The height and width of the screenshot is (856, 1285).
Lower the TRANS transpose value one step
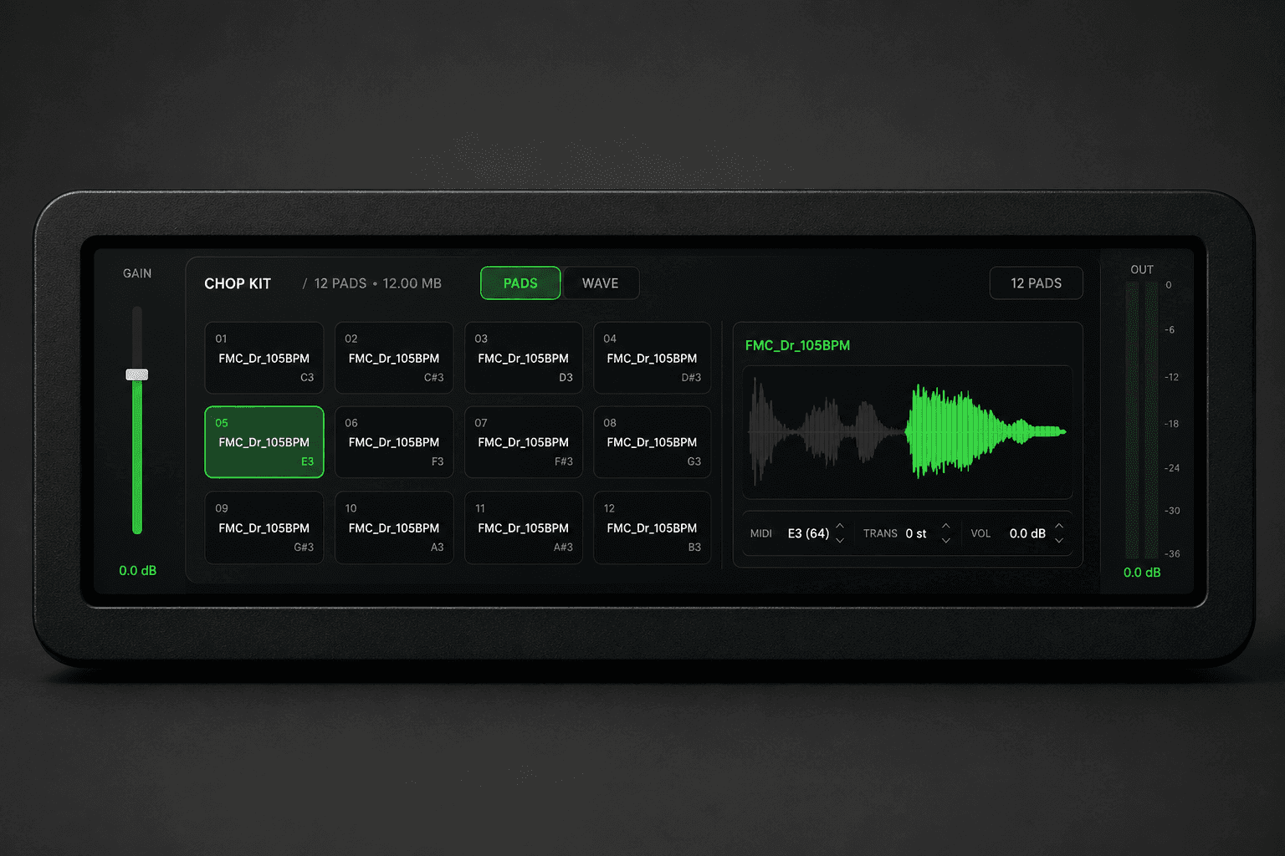tap(946, 540)
